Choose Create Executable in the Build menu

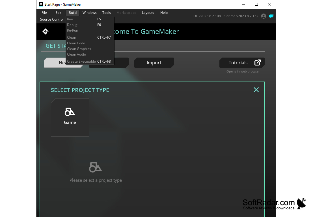[x=90, y=61]
